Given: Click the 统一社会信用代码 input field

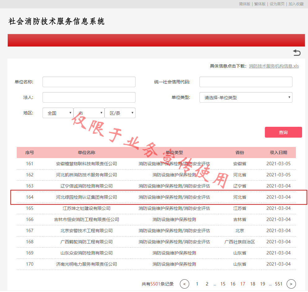Looking at the screenshot, I should click(246, 82).
